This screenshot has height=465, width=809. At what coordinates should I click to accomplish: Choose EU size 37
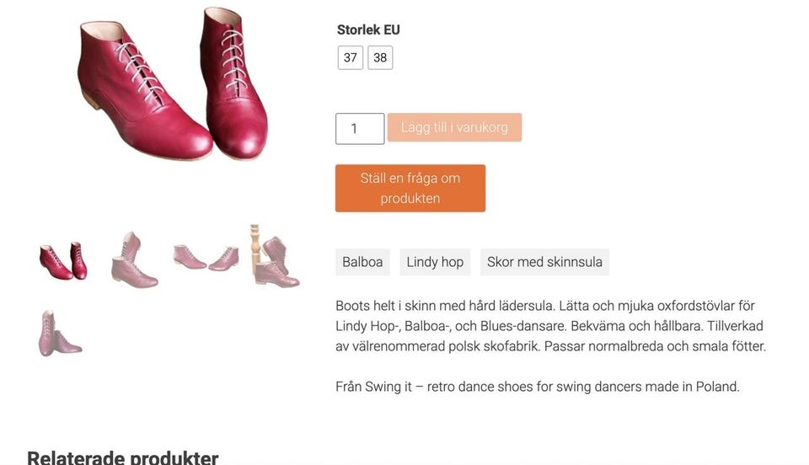click(351, 57)
